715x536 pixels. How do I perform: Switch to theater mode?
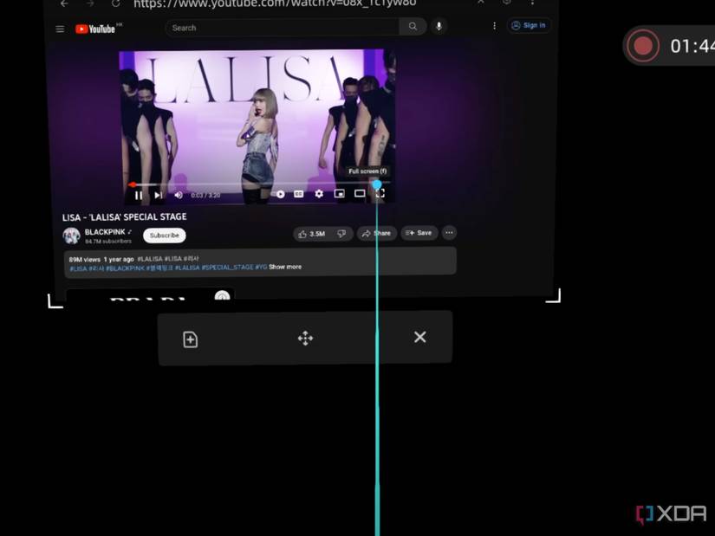tap(360, 194)
